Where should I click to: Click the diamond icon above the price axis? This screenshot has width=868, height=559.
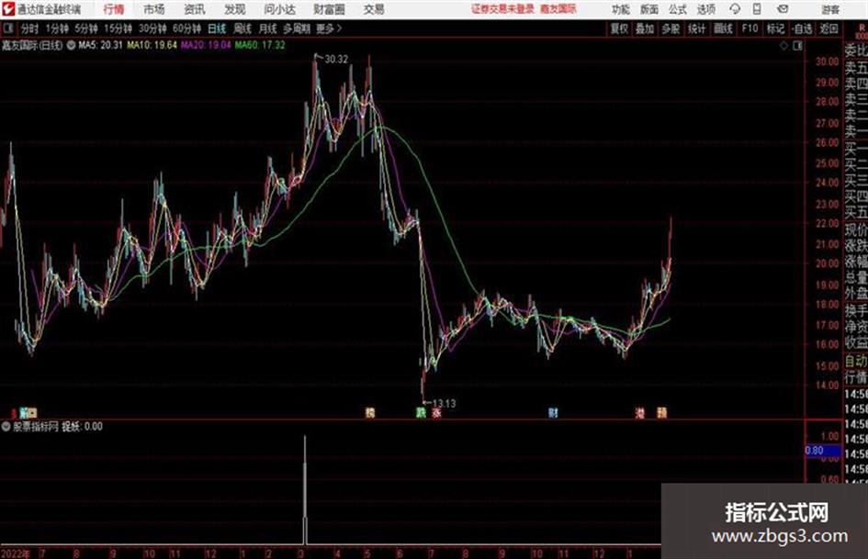pyautogui.click(x=783, y=46)
